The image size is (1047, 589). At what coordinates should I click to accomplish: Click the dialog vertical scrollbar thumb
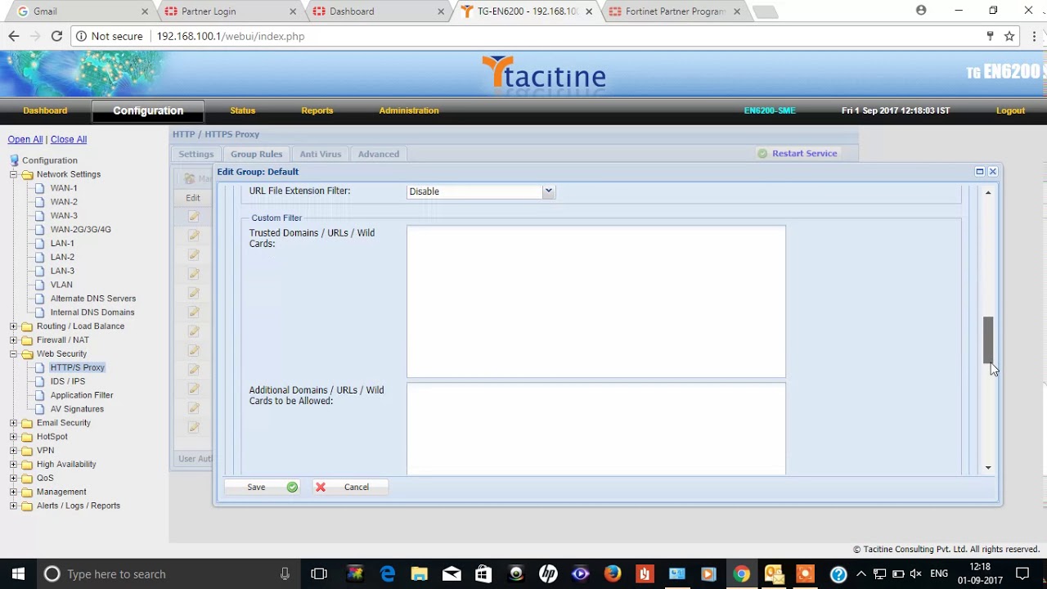click(988, 339)
